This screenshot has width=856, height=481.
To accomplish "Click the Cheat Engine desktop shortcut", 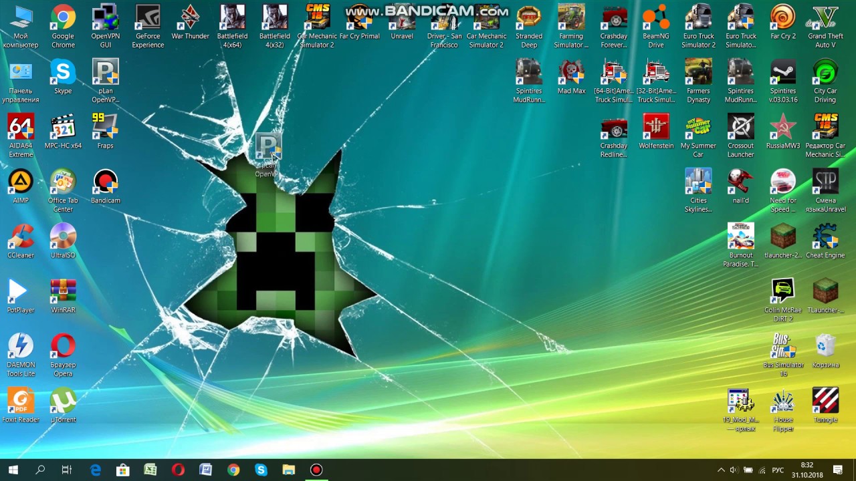I will 825,240.
